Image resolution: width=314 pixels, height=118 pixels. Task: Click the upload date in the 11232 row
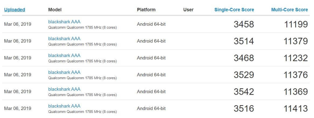(18, 58)
